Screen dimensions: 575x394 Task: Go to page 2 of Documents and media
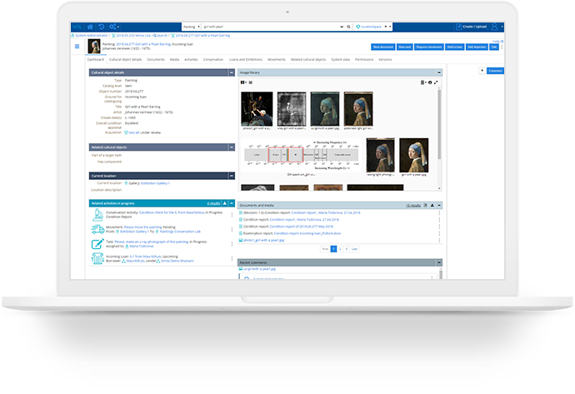(340, 249)
